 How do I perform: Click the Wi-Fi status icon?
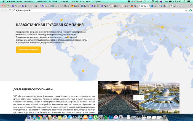tap(153, 1)
